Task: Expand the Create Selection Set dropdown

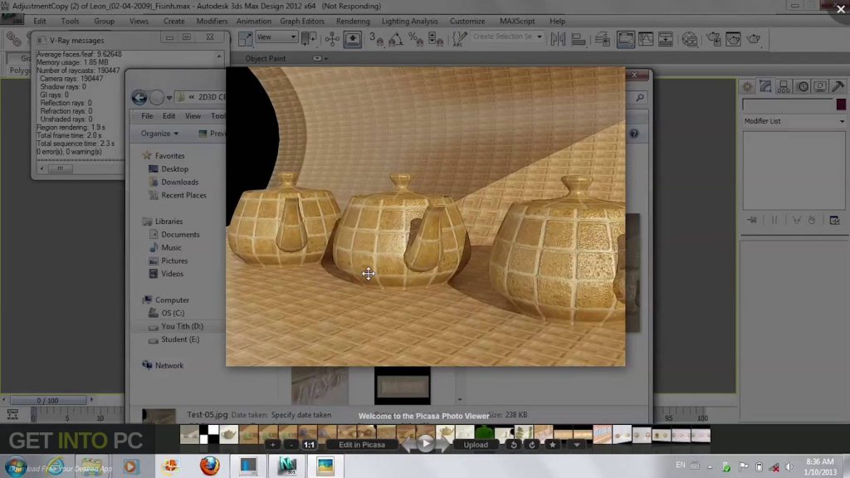Action: pyautogui.click(x=540, y=37)
